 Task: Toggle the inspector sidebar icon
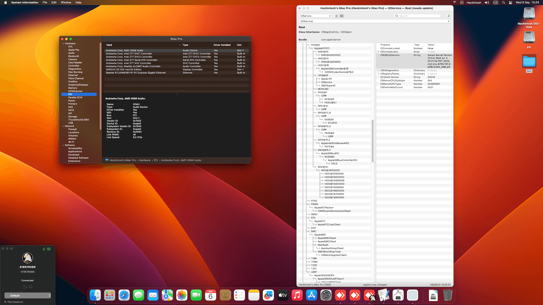pos(448,16)
